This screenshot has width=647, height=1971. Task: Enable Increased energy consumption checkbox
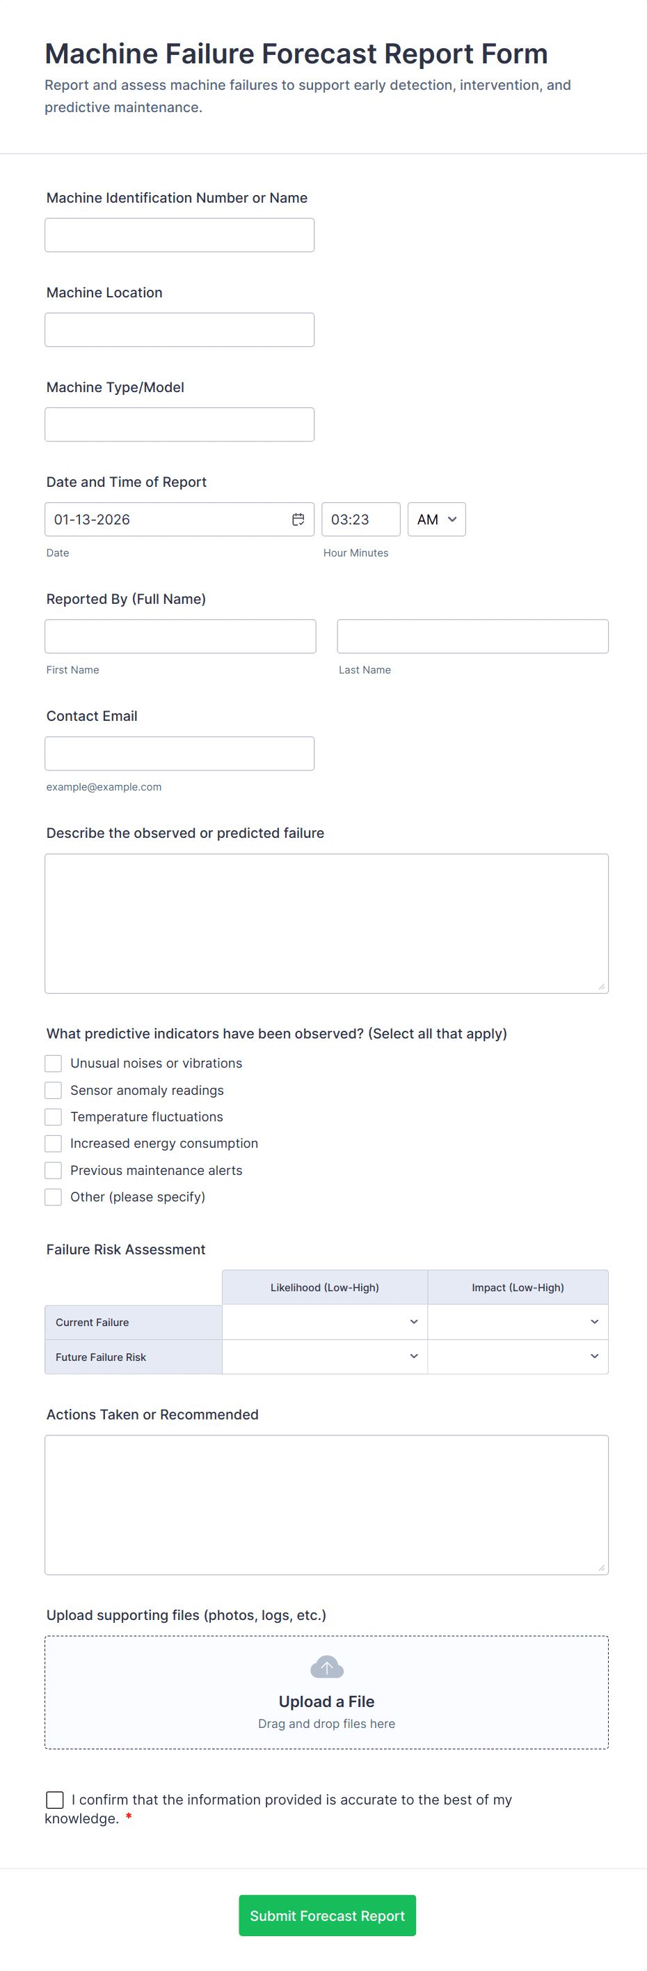tap(54, 1144)
